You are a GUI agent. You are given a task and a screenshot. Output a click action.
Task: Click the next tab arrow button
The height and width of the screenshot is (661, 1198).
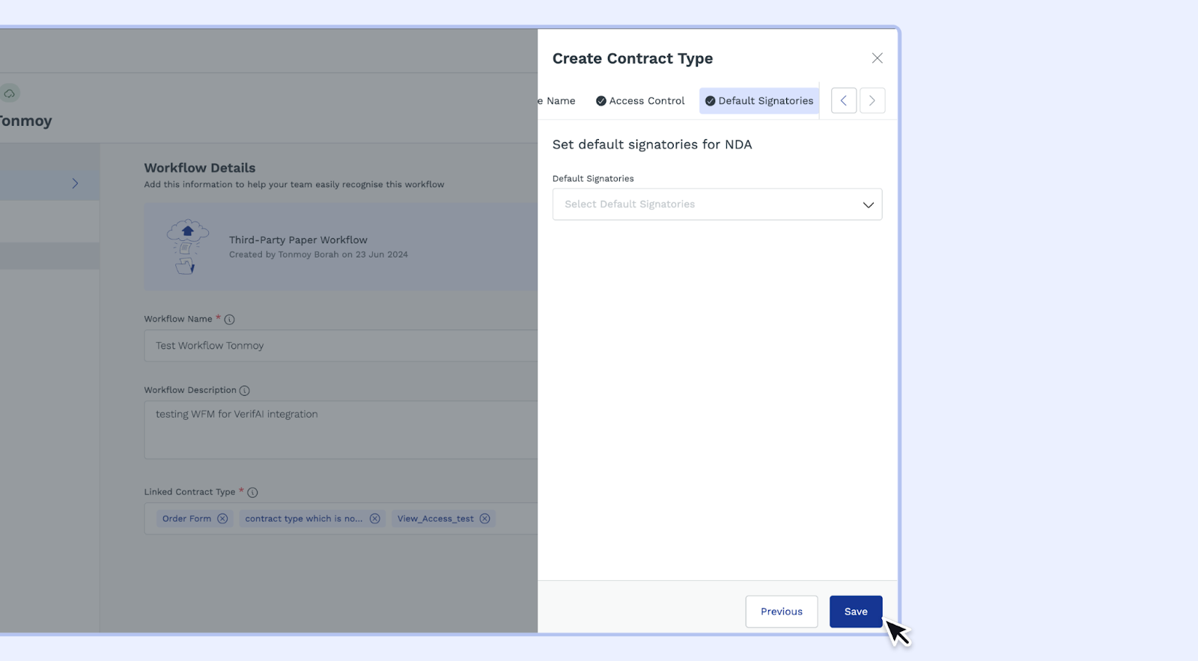pyautogui.click(x=872, y=100)
